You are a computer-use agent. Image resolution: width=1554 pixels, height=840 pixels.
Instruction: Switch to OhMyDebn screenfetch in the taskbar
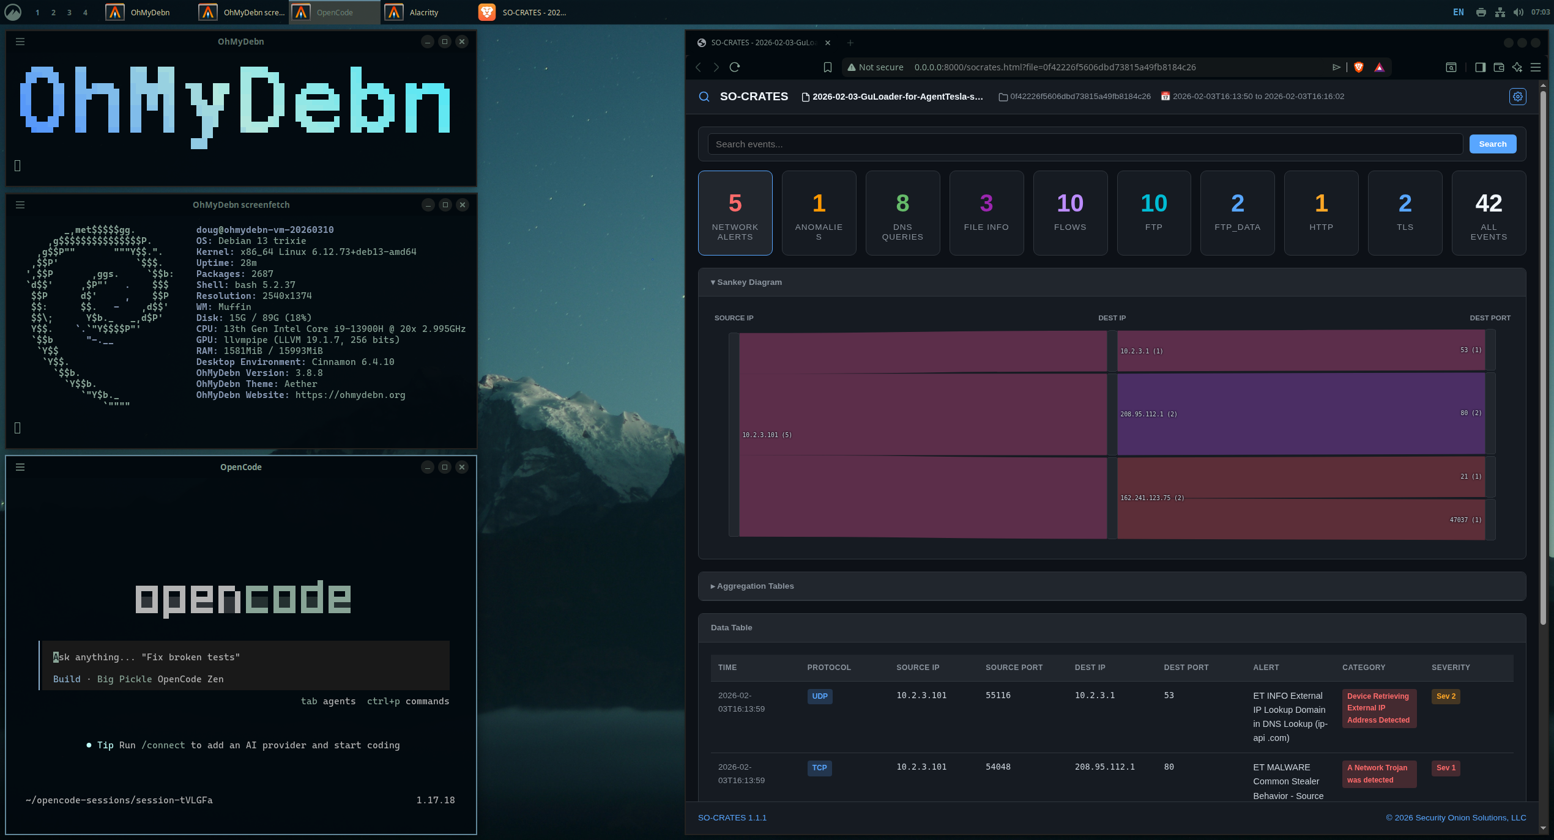click(x=242, y=12)
